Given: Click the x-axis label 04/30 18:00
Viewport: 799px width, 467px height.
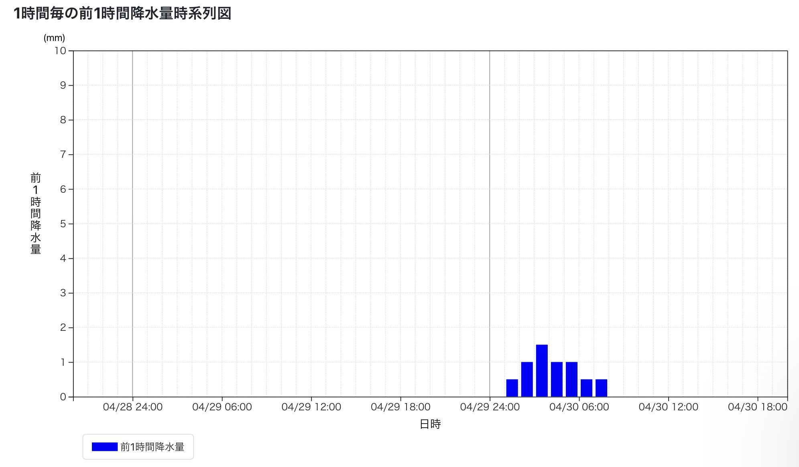Looking at the screenshot, I should click(x=758, y=407).
